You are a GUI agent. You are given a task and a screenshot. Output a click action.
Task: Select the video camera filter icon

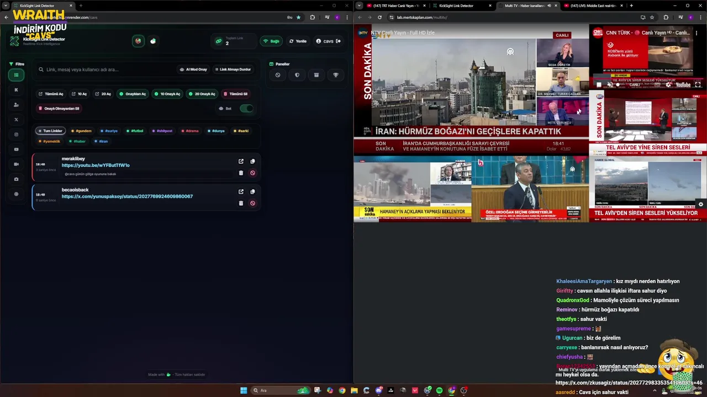(16, 164)
